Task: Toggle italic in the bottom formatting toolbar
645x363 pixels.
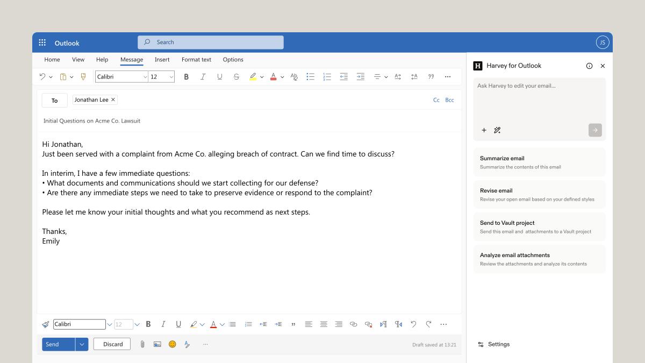Action: [163, 324]
